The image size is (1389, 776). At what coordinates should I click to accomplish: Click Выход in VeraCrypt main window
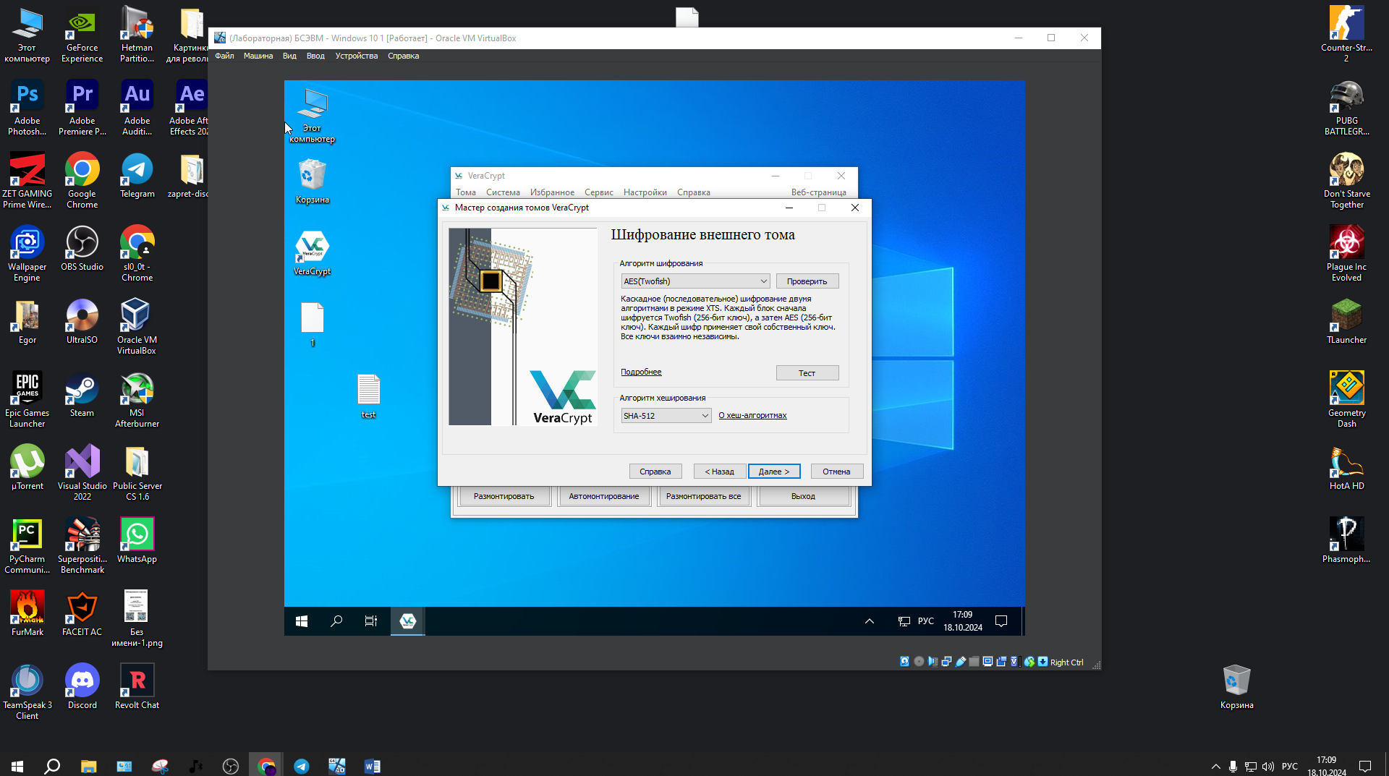803,496
